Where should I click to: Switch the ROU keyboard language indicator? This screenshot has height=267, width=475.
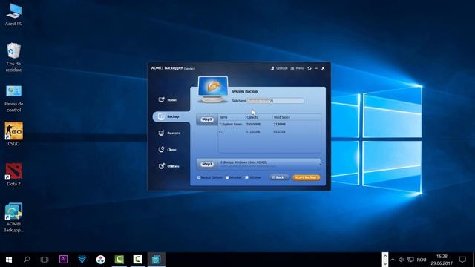422,260
